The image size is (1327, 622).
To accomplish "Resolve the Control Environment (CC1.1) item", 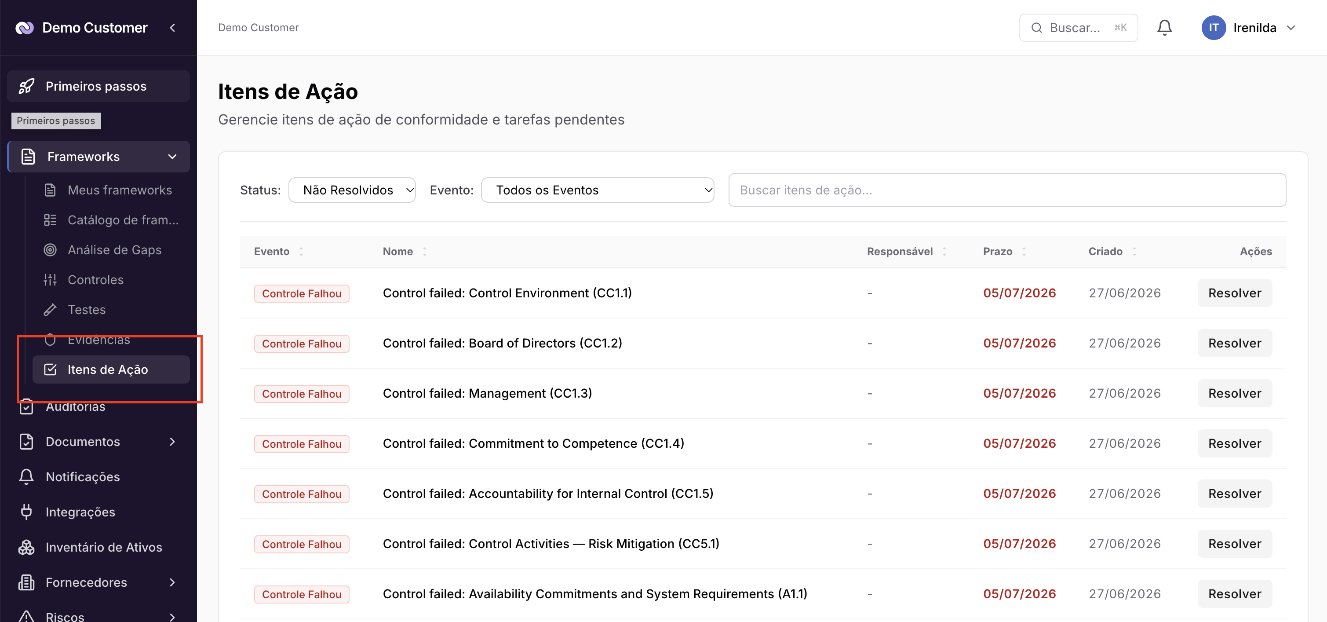I will 1234,293.
